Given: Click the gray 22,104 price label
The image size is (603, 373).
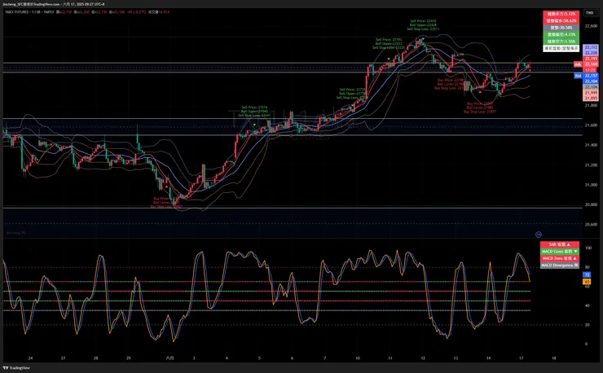Looking at the screenshot, I should (x=591, y=87).
